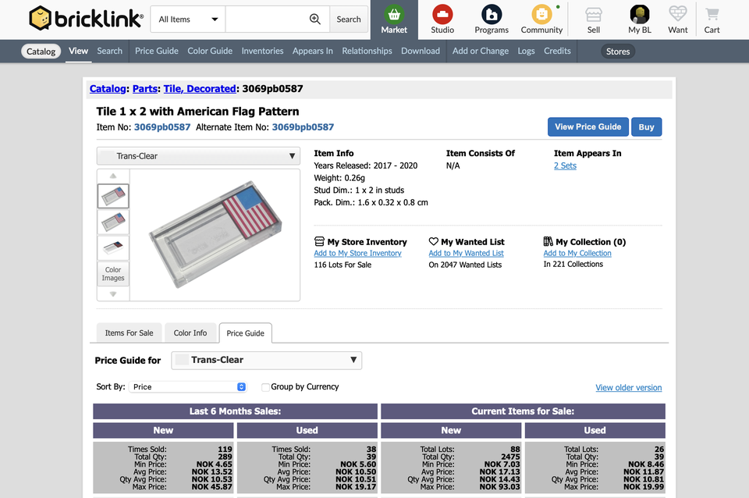Open the Sort By Price dropdown
Image resolution: width=749 pixels, height=498 pixels.
point(190,387)
